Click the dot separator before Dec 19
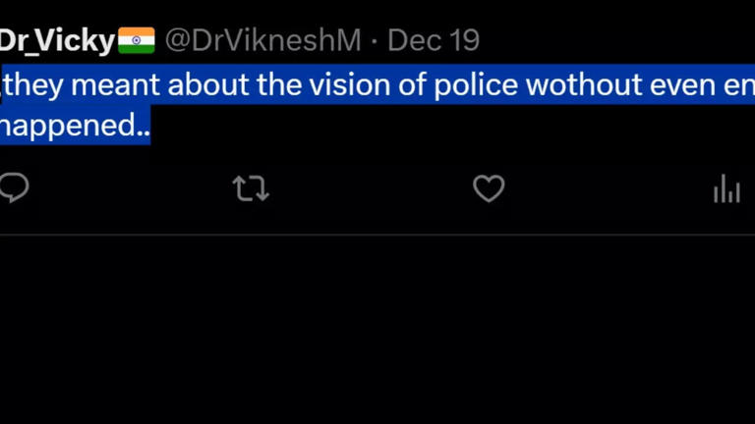This screenshot has width=755, height=424. pos(375,41)
